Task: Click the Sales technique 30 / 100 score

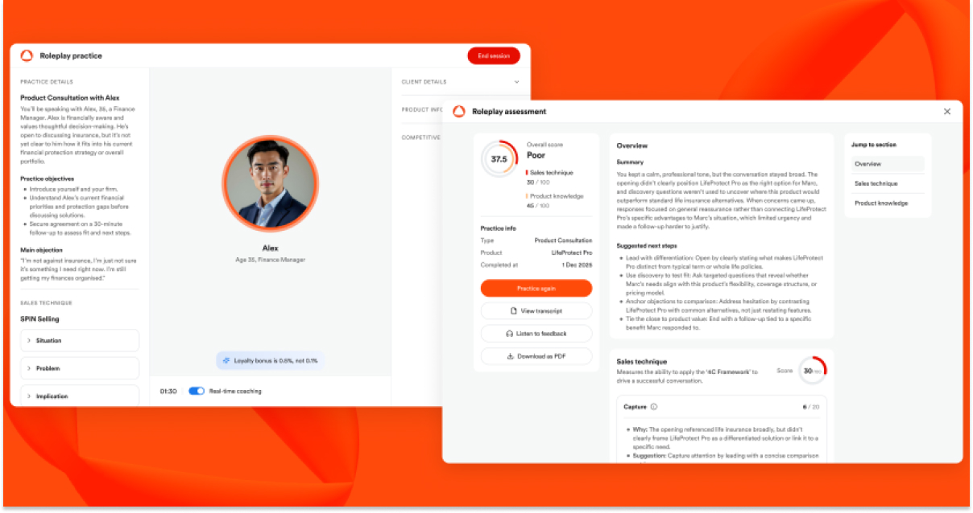Action: (x=540, y=183)
